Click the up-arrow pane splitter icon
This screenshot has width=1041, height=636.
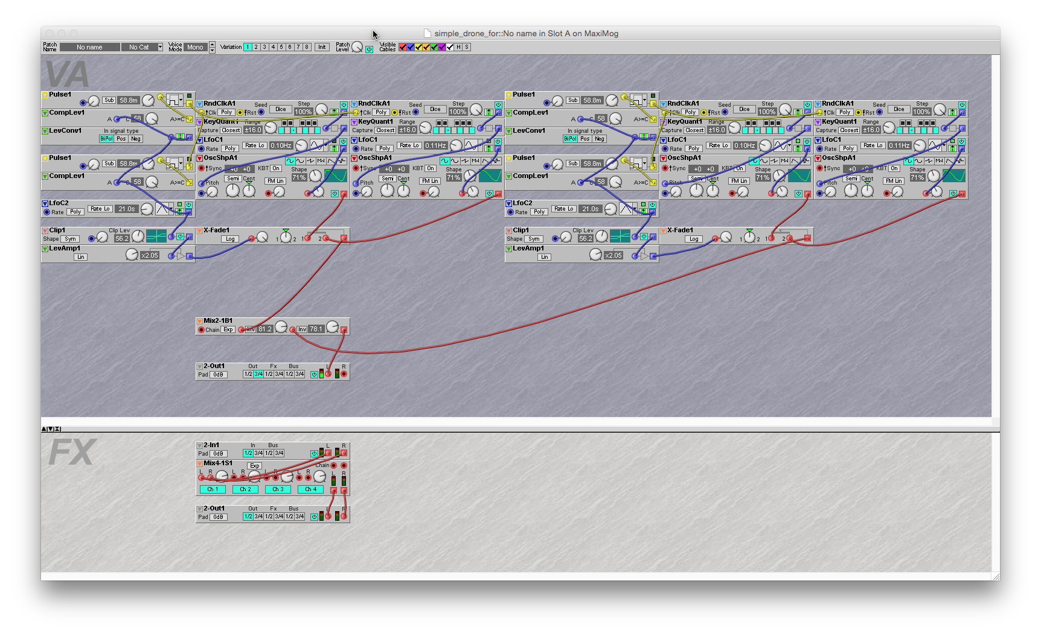pyautogui.click(x=44, y=429)
